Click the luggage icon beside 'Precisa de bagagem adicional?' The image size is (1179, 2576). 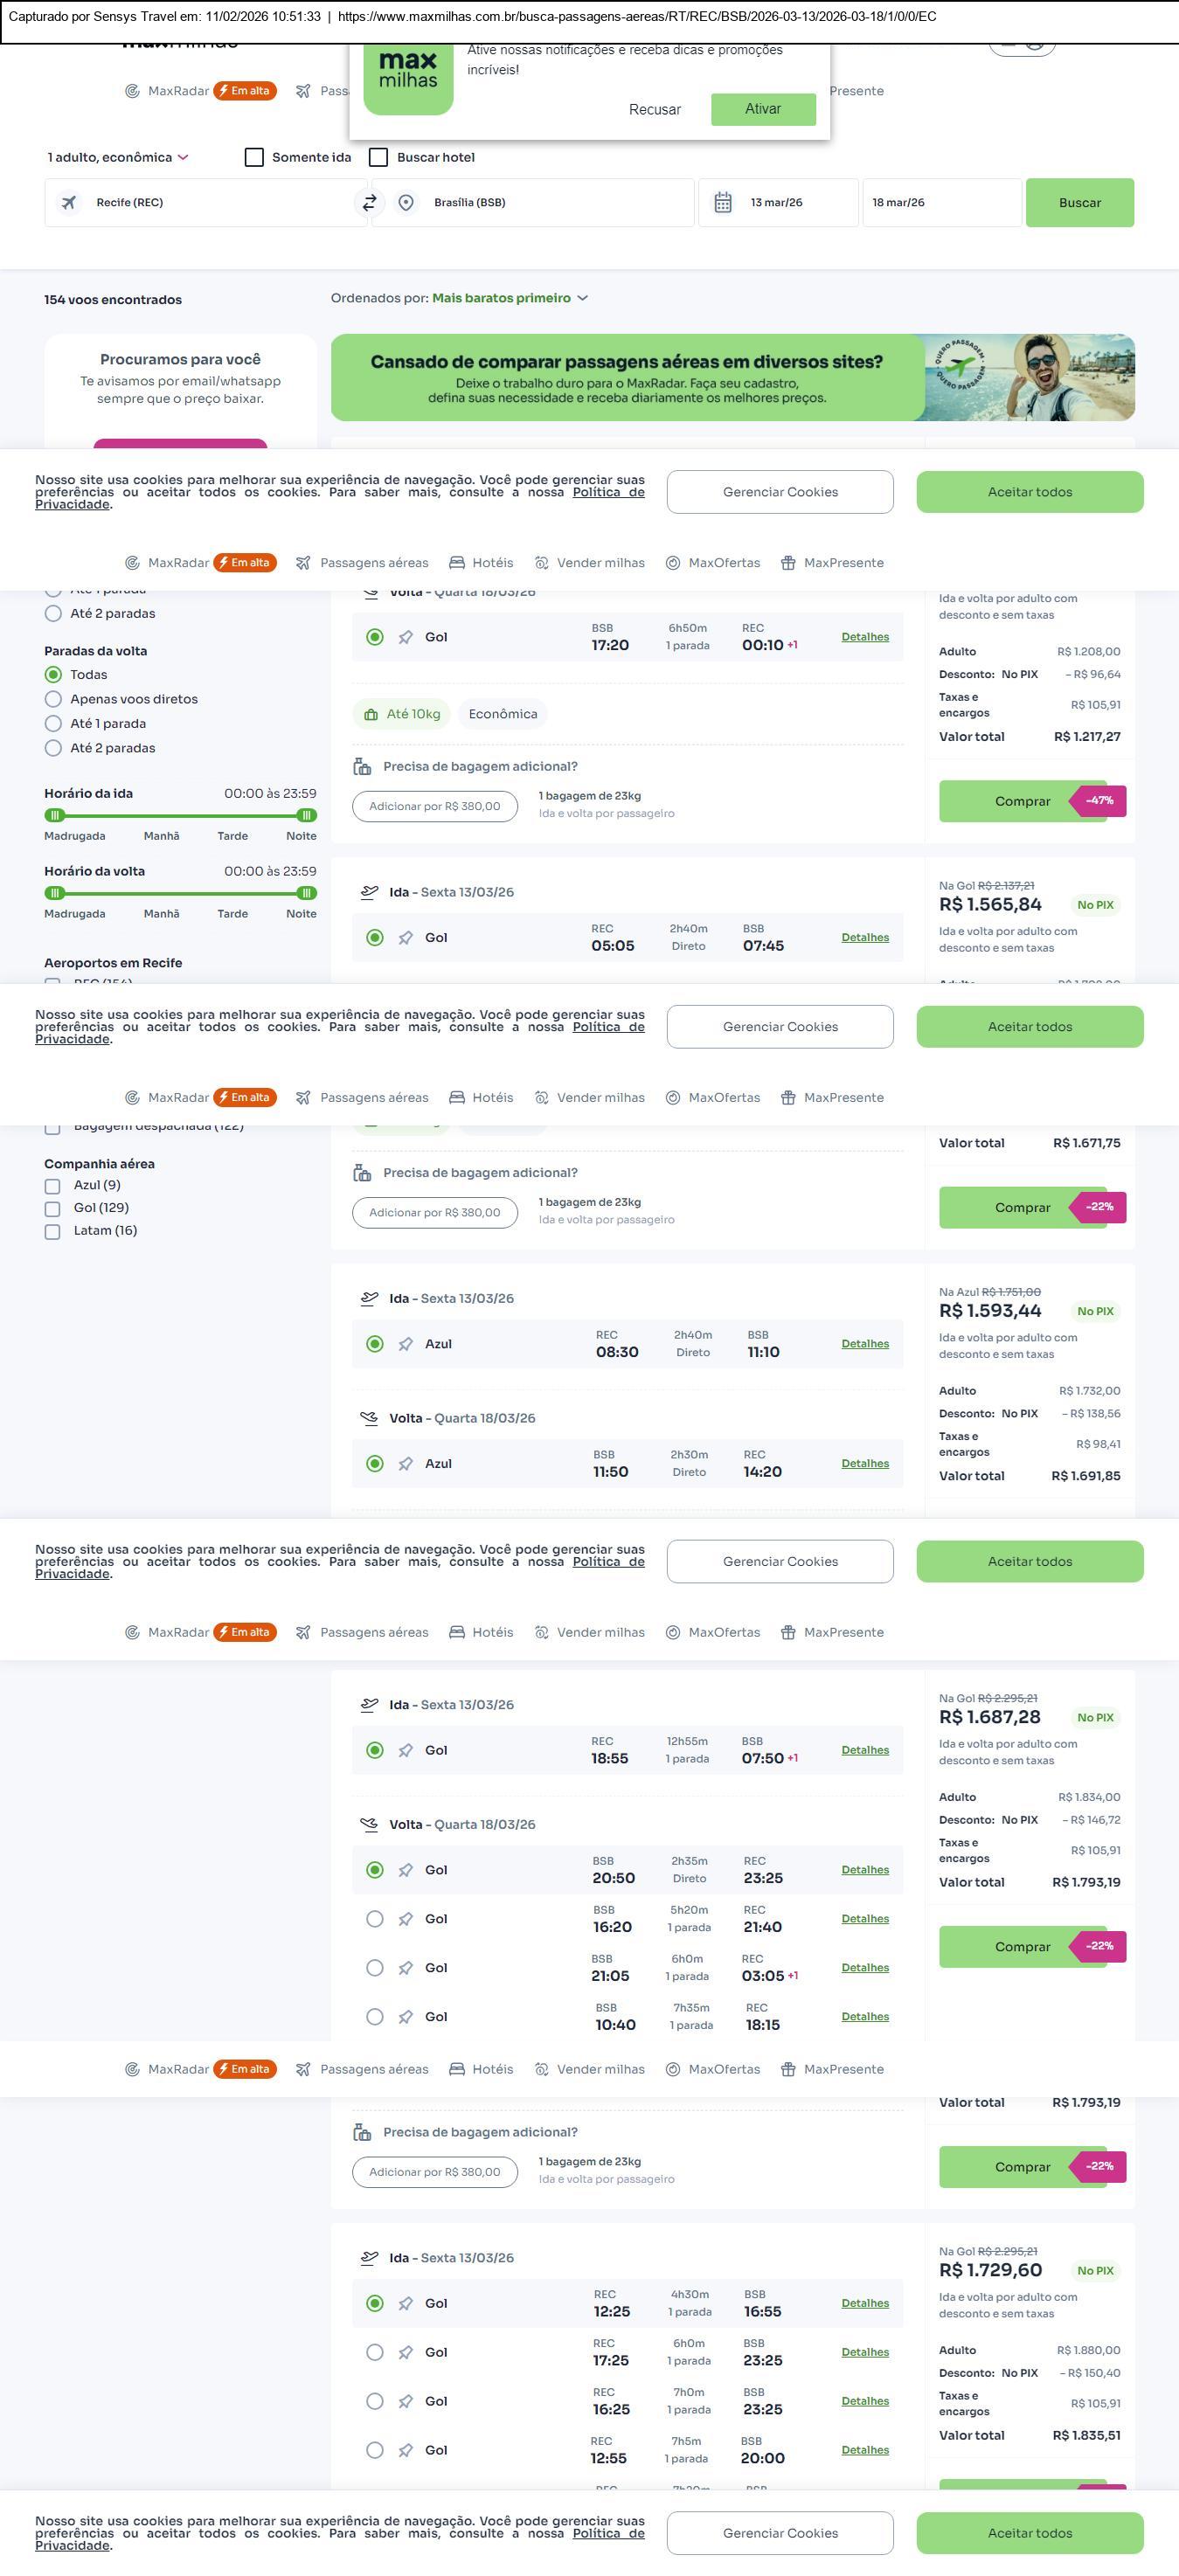[x=362, y=767]
